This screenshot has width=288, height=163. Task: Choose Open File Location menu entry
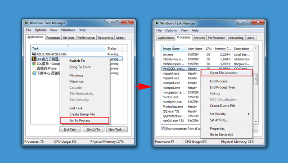tap(226, 73)
